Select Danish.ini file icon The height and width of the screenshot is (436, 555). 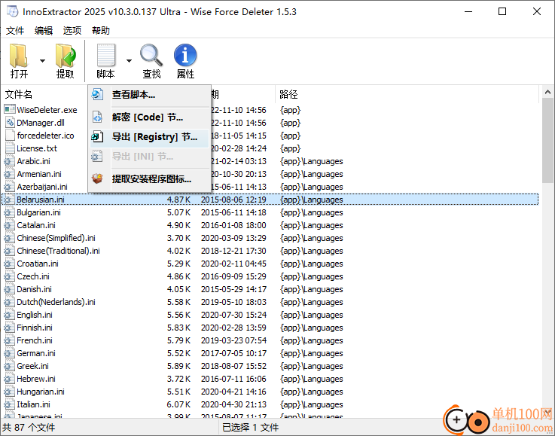[10, 289]
